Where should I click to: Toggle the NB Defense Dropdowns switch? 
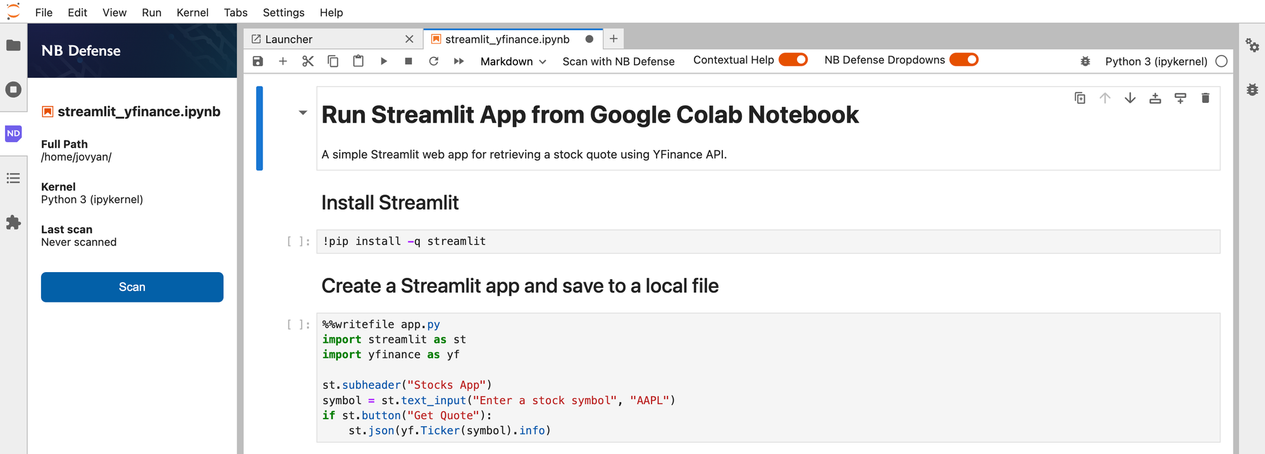coord(964,59)
